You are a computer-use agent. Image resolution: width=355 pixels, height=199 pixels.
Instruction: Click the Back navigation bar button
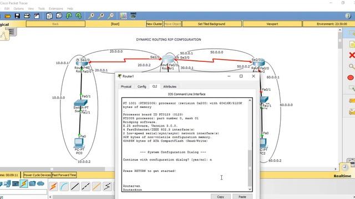55,24
